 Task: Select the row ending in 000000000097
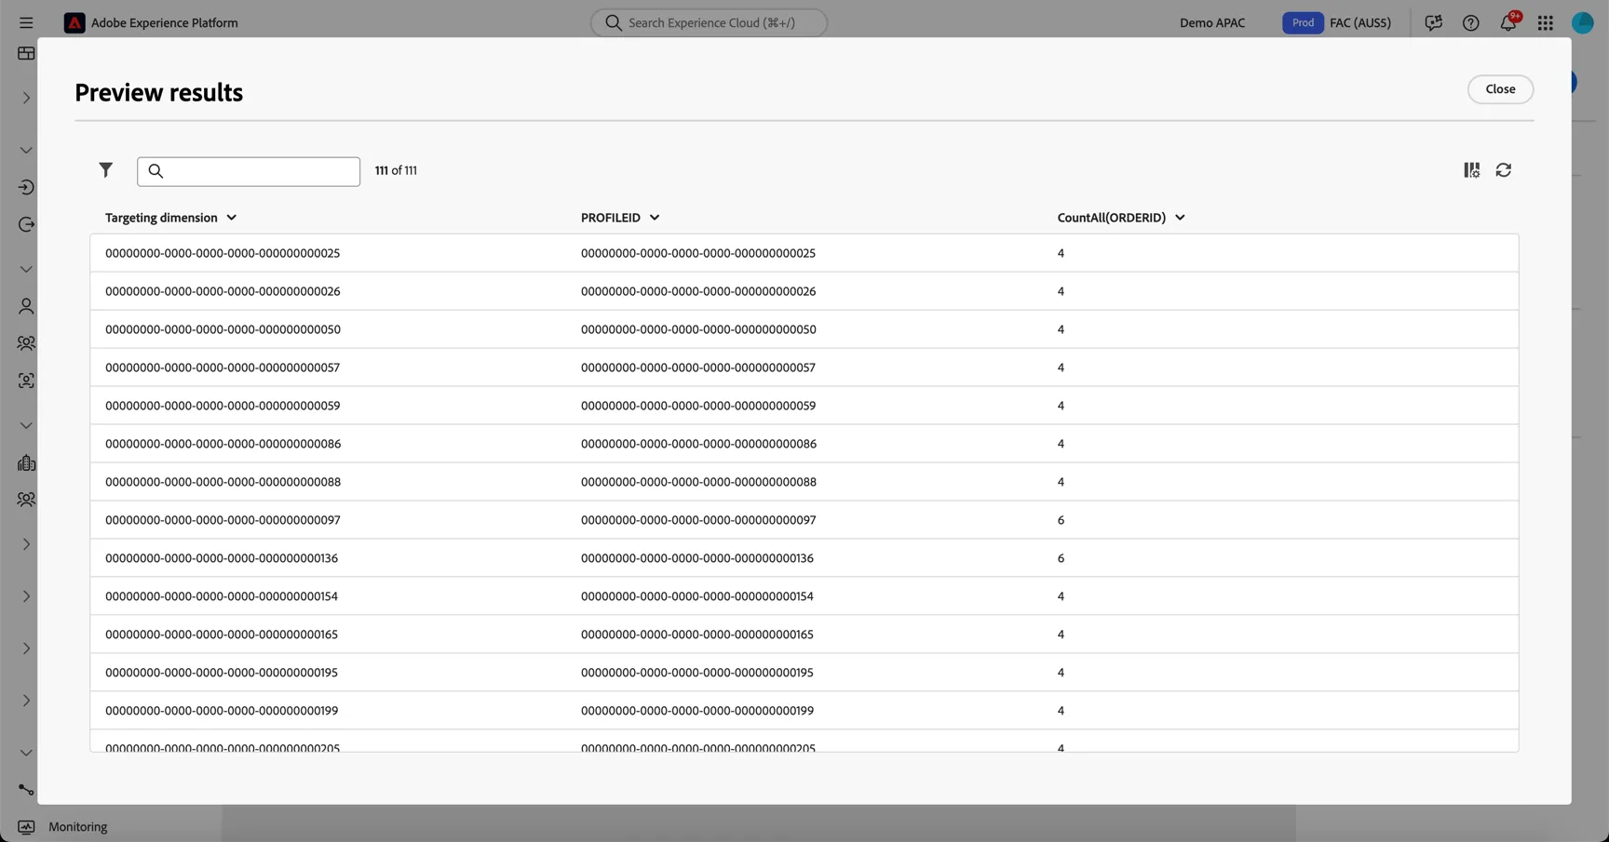tap(804, 520)
